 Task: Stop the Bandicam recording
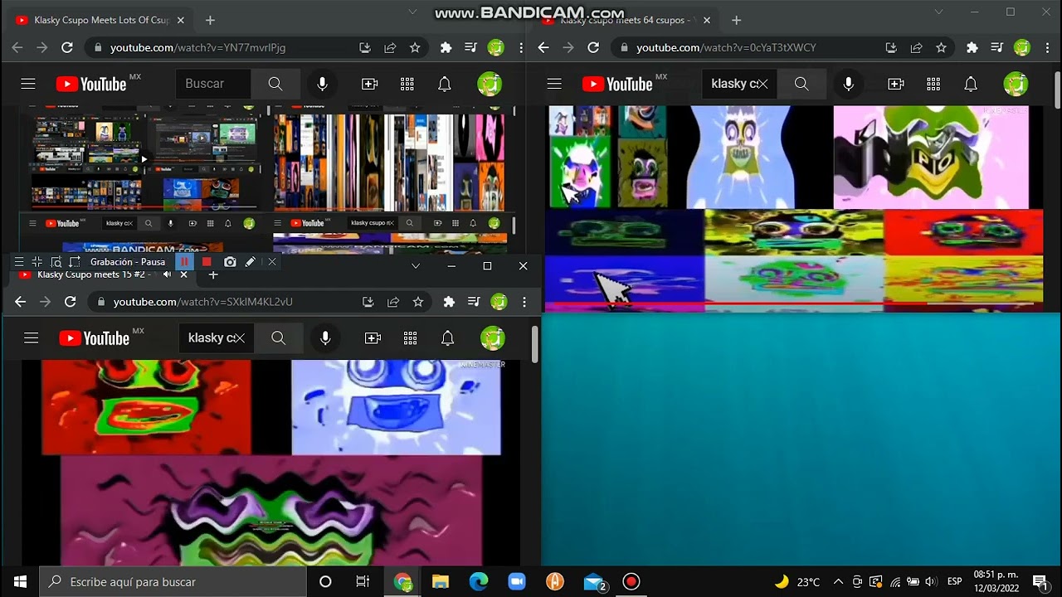pyautogui.click(x=207, y=262)
